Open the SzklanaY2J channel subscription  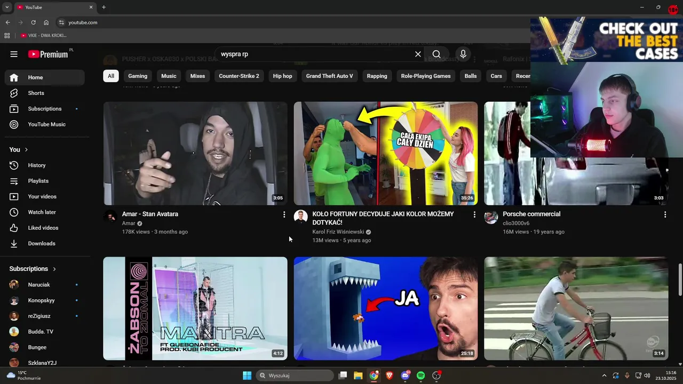tap(45, 363)
